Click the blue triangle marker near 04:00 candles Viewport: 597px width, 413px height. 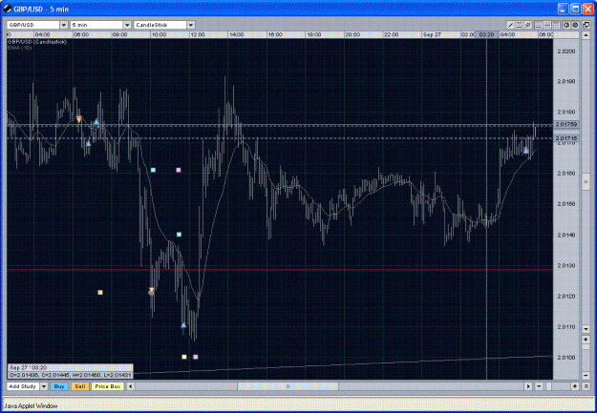click(88, 143)
